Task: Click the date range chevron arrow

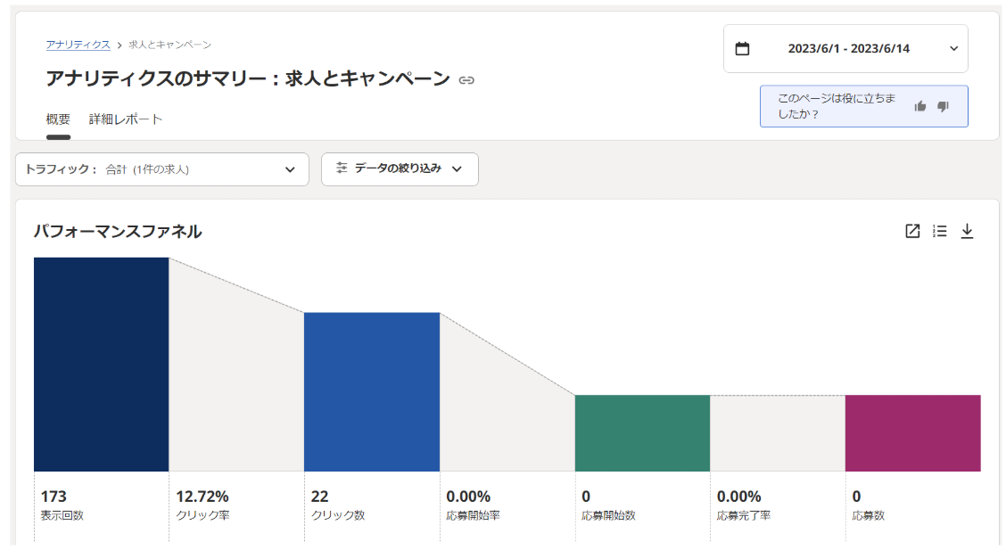Action: (954, 49)
